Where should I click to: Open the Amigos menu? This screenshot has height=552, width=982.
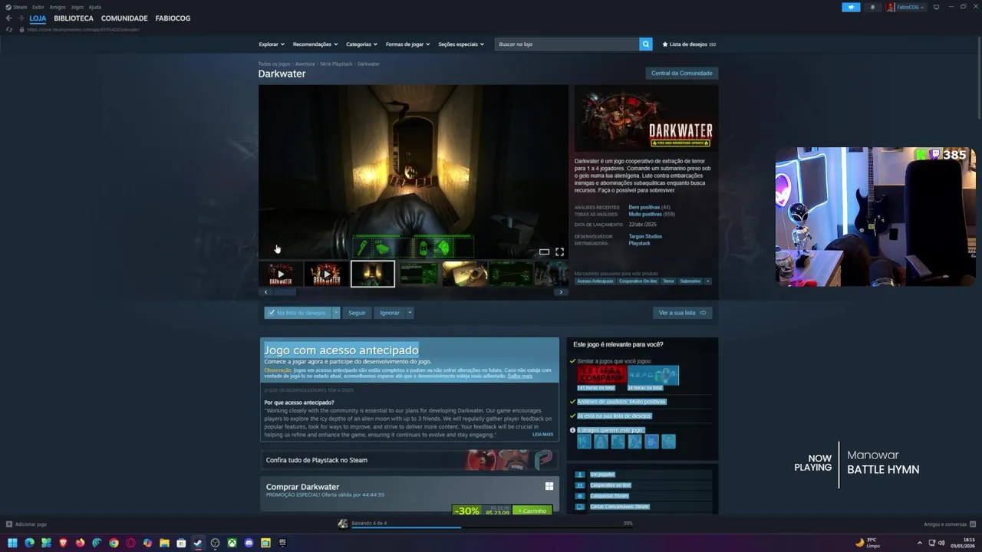pyautogui.click(x=58, y=7)
